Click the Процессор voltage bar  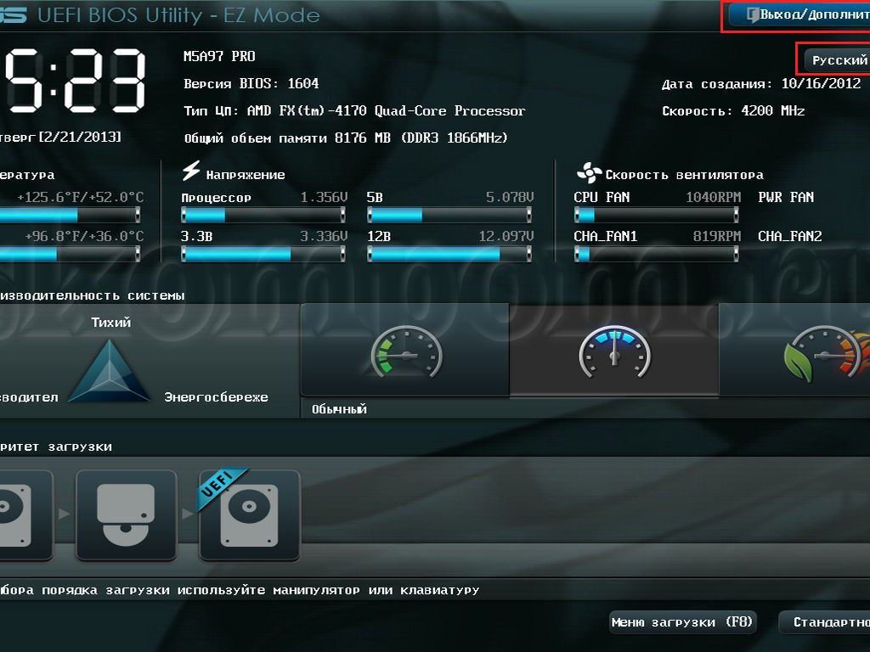[x=263, y=216]
